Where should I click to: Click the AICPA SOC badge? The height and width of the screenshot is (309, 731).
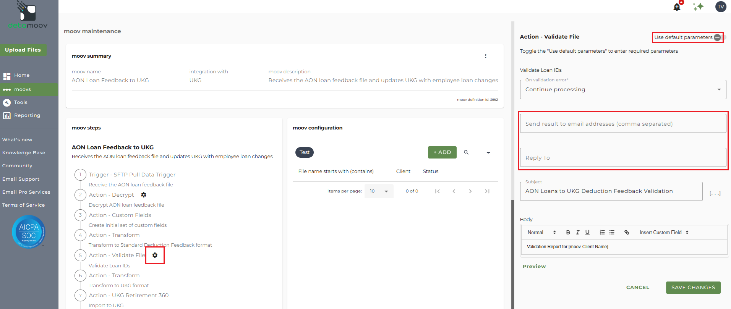[29, 232]
